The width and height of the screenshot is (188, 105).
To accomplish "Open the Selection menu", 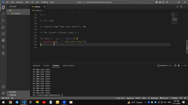I will (x=20, y=2).
